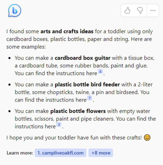This screenshot has width=163, height=165.
Task: Click the bold 'cardboard box guitar' text
Action: [83, 58]
